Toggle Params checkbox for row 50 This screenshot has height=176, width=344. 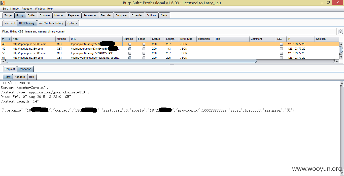click(130, 53)
